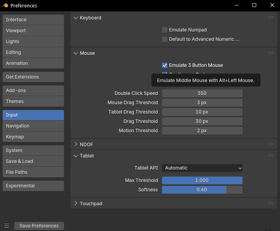Open the Get Extensions tab

point(33,77)
